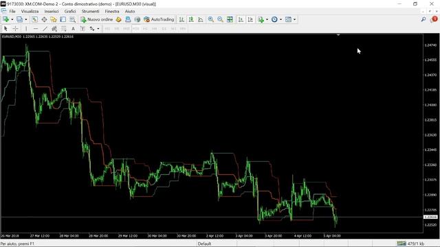This screenshot has height=247, width=440.
Task: Open the red notification alert icon
Action: click(x=434, y=19)
